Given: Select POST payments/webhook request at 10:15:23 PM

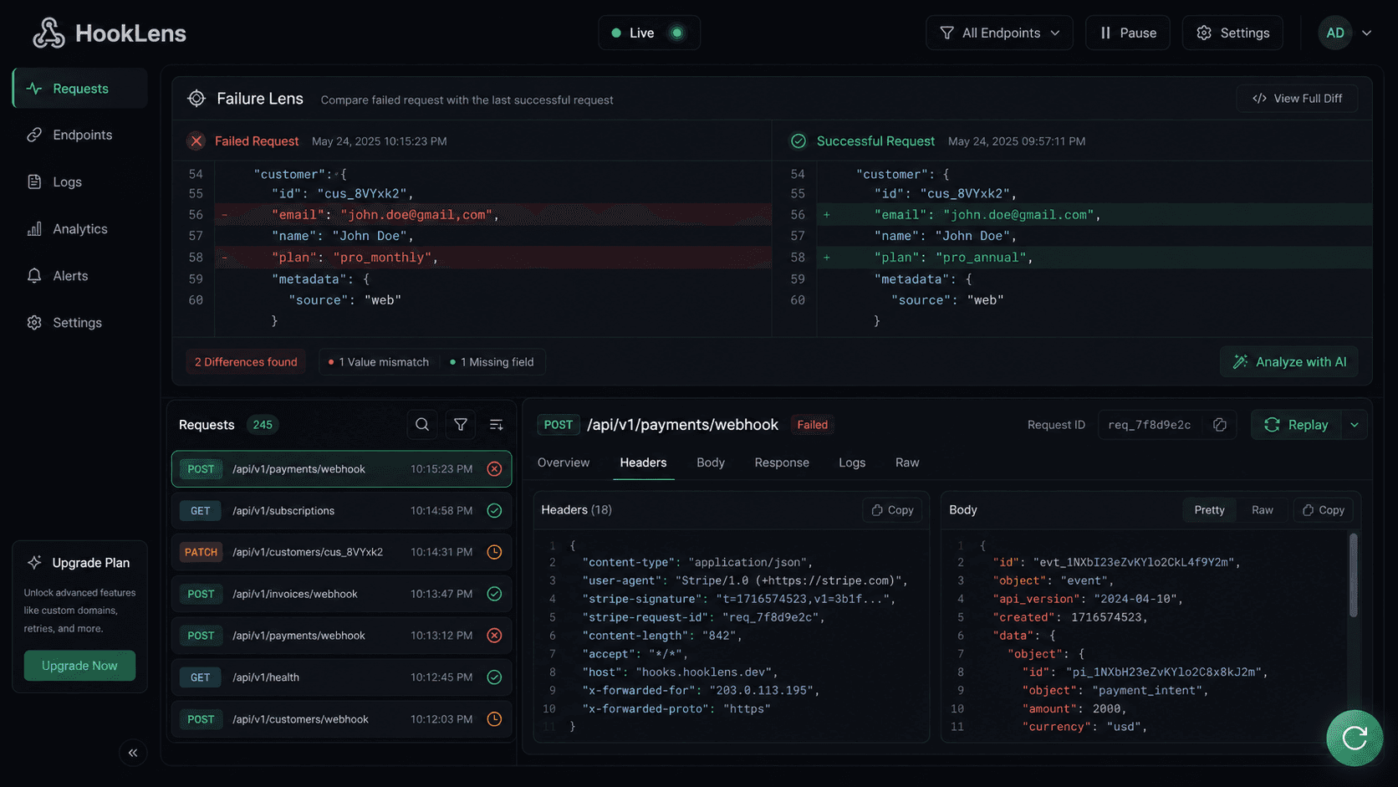Looking at the screenshot, I should (x=341, y=469).
